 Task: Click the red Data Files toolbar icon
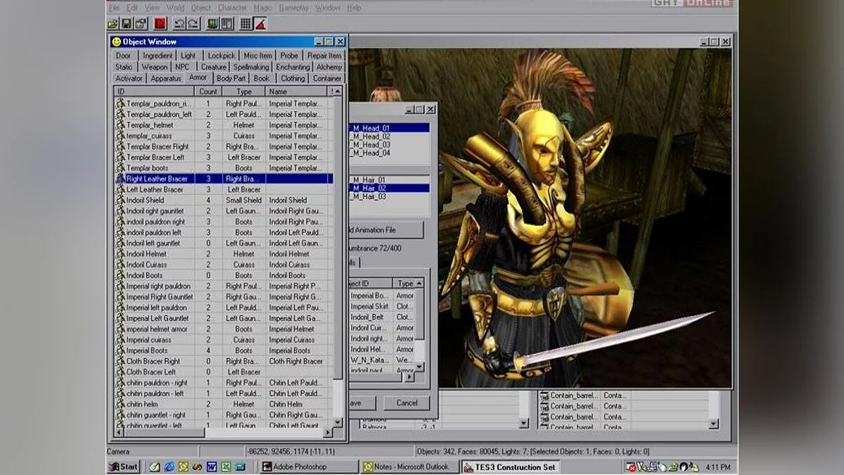160,23
